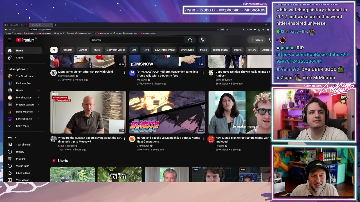Filter feed by Hikaru Utada chip

pos(220,50)
